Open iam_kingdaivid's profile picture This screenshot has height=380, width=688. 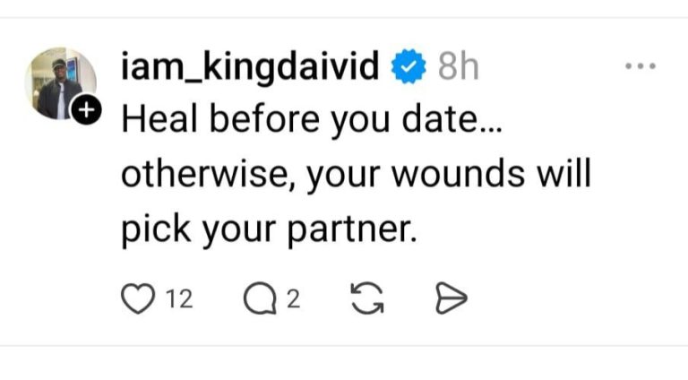tap(60, 83)
